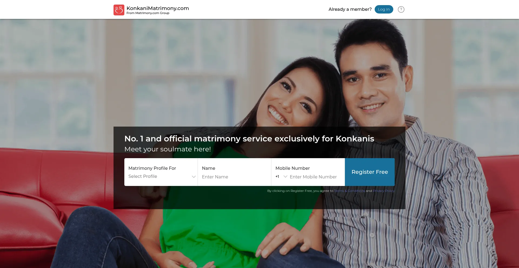Click the KonkaniMatrimony red heart logo icon
Image resolution: width=519 pixels, height=268 pixels.
point(119,10)
